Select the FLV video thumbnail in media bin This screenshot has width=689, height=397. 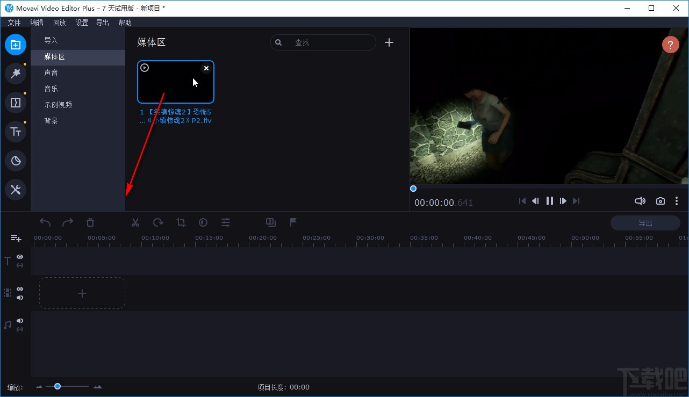point(176,82)
